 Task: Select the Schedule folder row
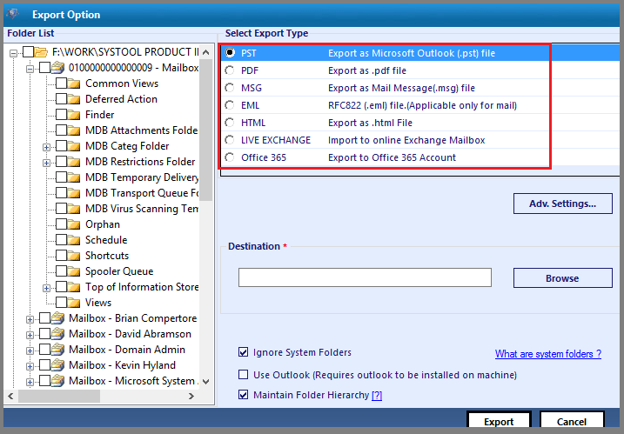pos(106,240)
